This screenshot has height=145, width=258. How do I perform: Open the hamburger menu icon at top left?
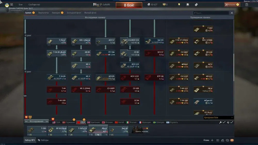coord(12,4)
